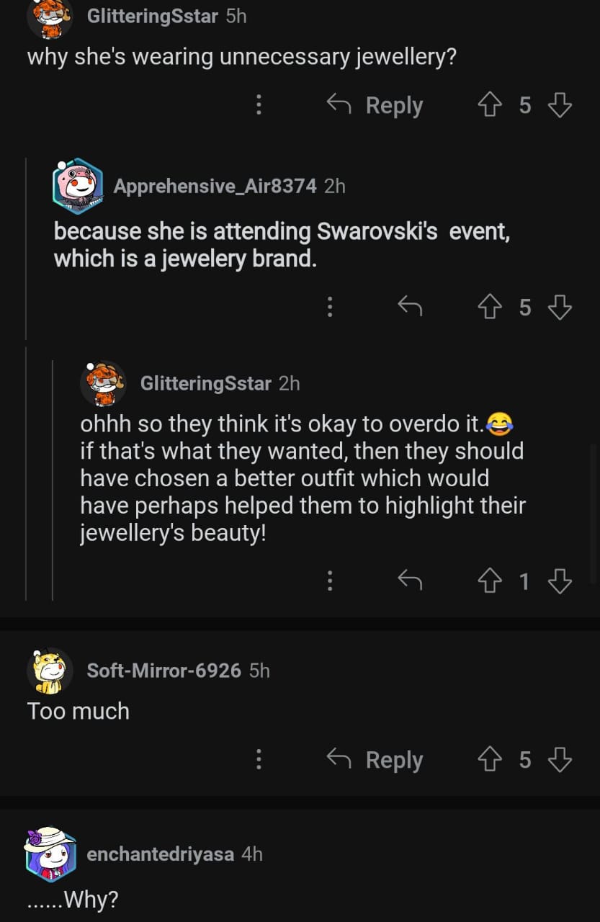Image resolution: width=600 pixels, height=922 pixels.
Task: Reply to GlitteringSstar's jewellery question
Action: [375, 106]
